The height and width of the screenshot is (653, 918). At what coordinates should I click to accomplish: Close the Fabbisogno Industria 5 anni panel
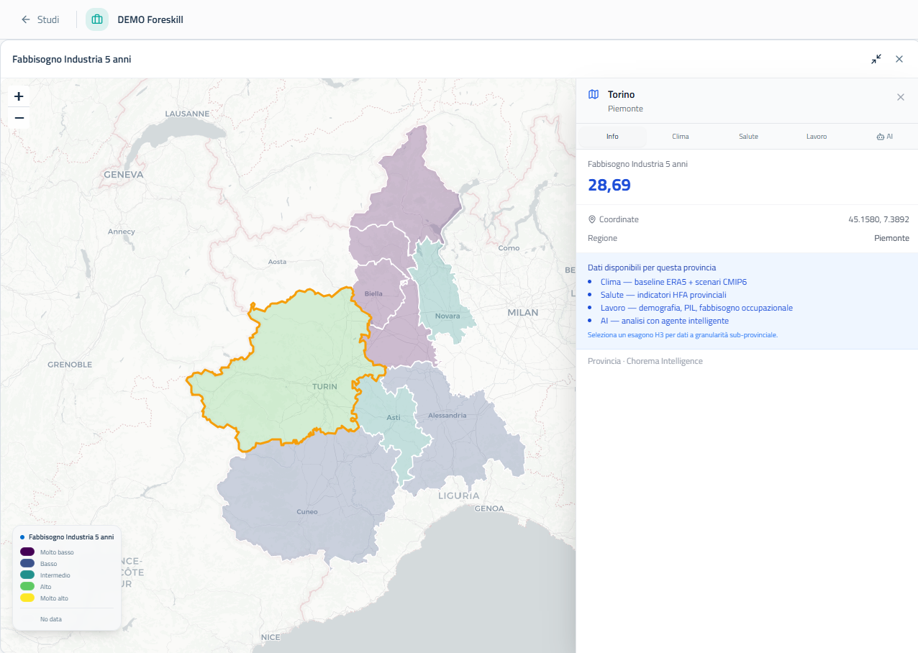point(899,59)
